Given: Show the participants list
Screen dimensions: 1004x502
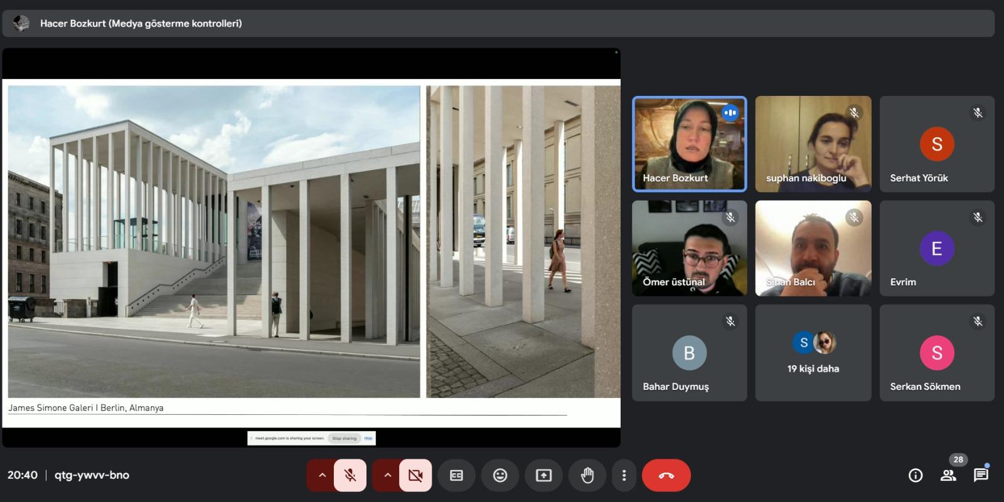Looking at the screenshot, I should point(948,475).
